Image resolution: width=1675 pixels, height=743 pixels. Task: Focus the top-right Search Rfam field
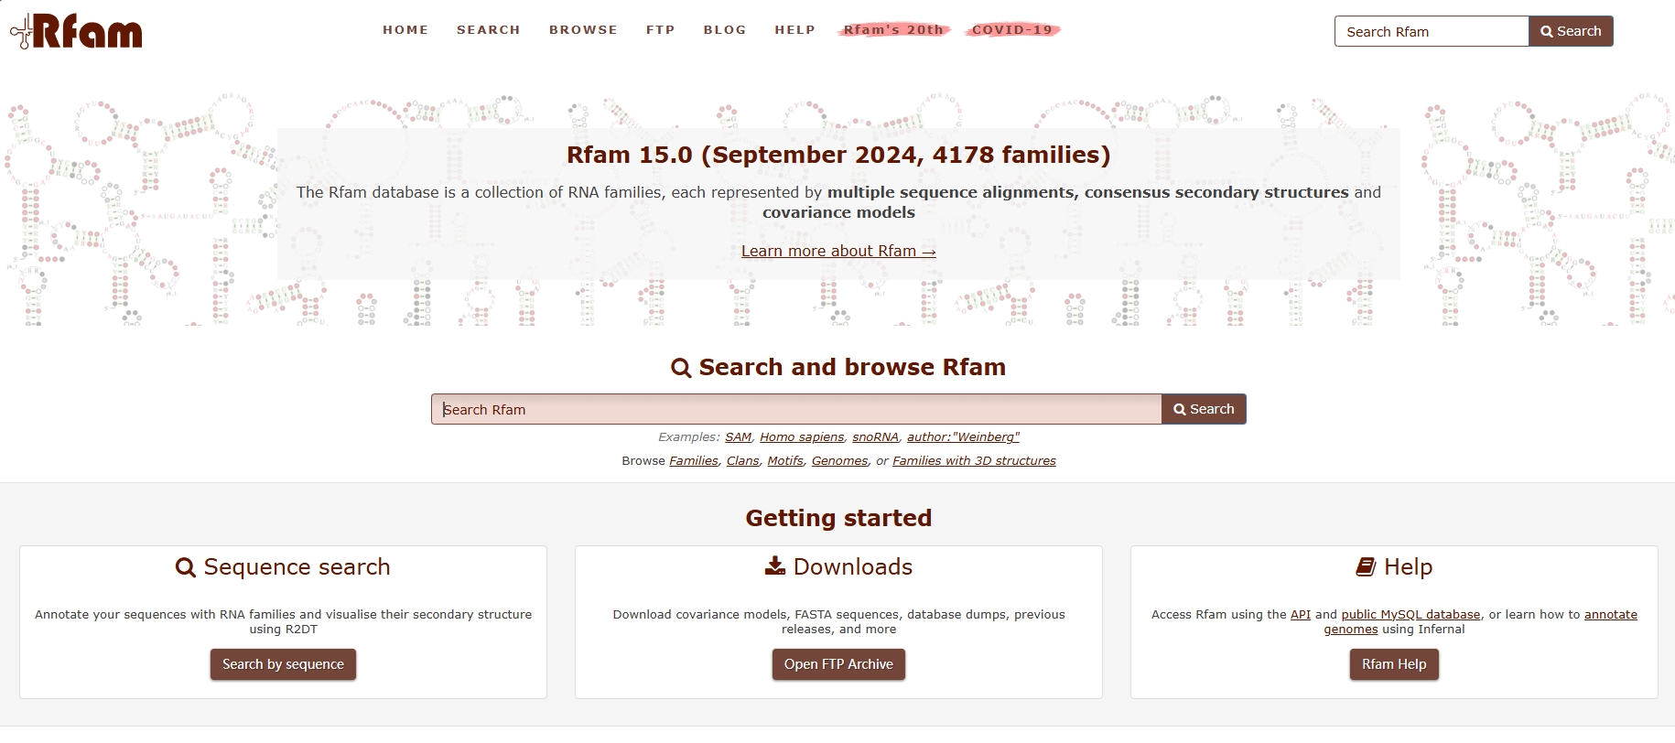point(1432,31)
